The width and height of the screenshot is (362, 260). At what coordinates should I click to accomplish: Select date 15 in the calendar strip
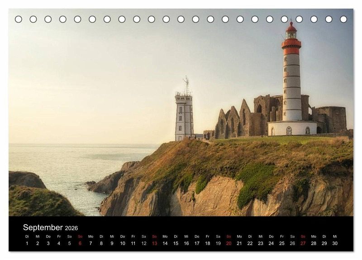[176, 243]
